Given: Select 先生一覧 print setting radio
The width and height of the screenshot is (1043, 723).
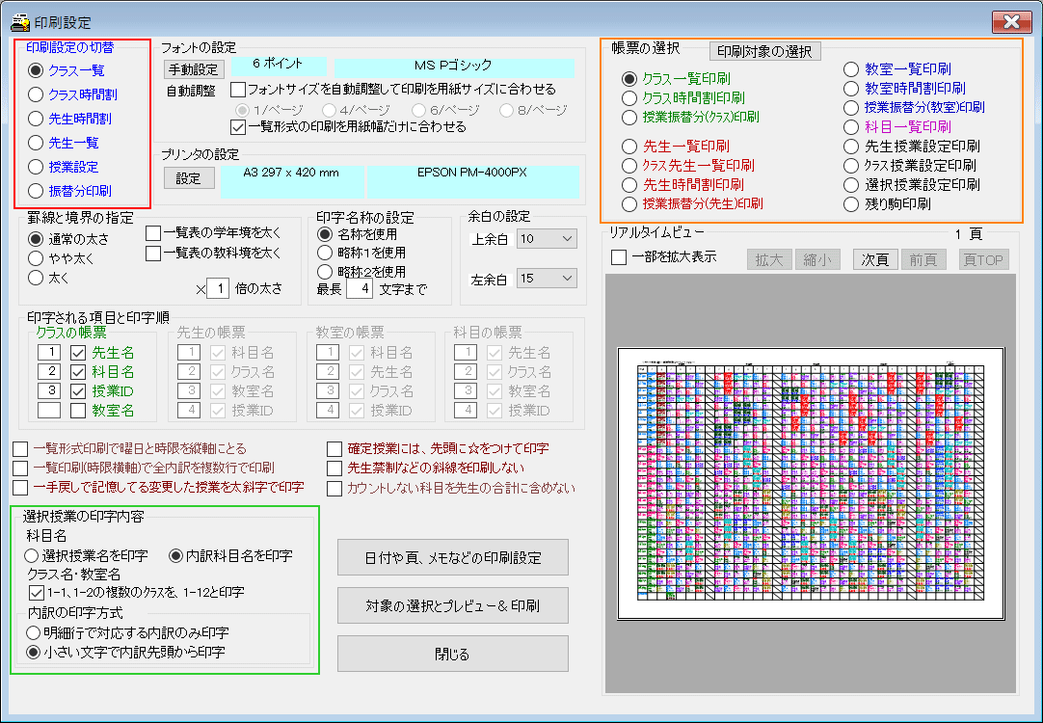Looking at the screenshot, I should [x=36, y=143].
